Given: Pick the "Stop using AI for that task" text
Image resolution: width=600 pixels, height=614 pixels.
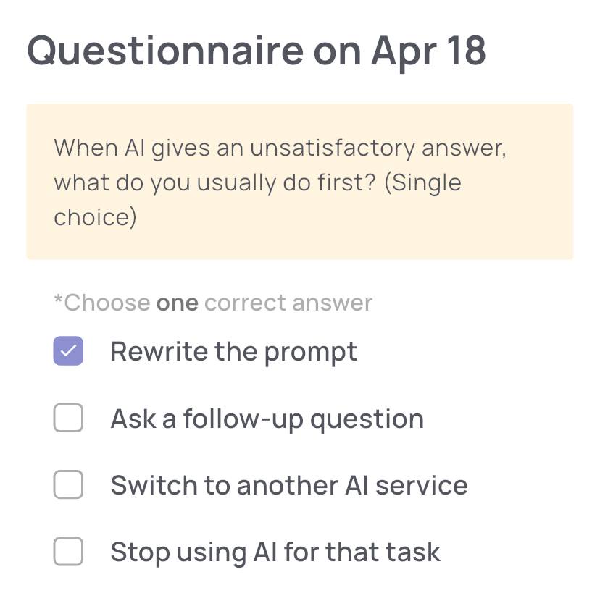Looking at the screenshot, I should (x=275, y=552).
